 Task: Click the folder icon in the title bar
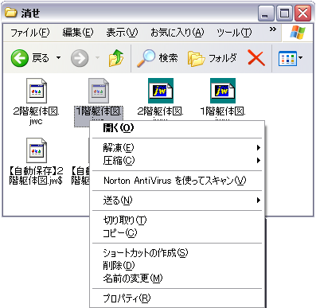[11, 13]
